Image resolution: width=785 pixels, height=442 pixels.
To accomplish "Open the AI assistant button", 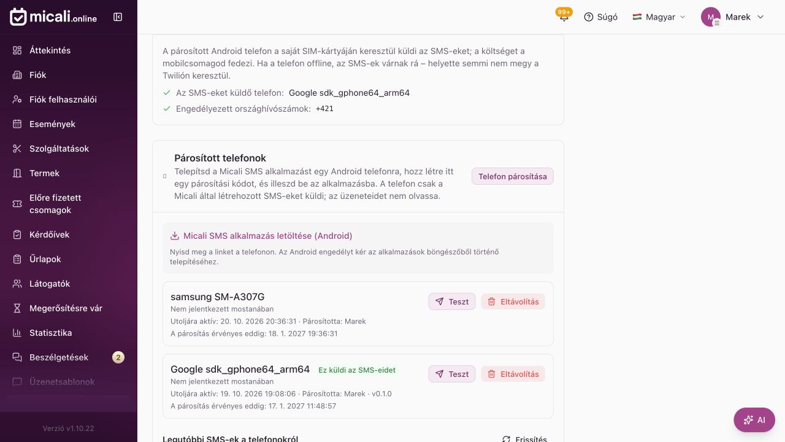I will point(754,420).
